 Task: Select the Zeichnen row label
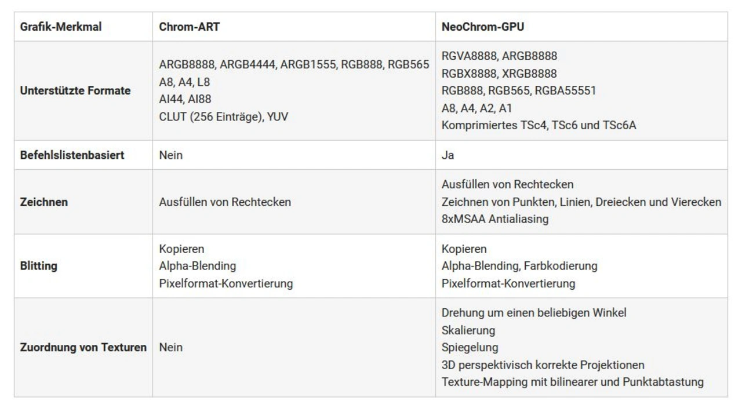44,202
